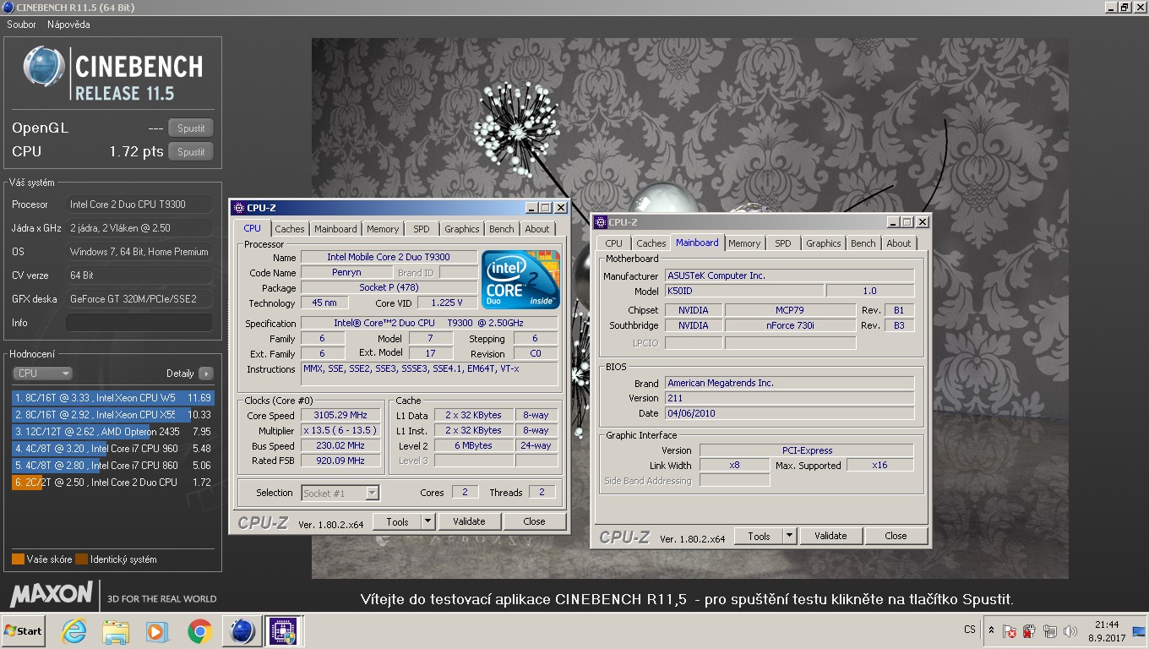Click the Intel Core 2 Duo logo
The width and height of the screenshot is (1149, 649).
coord(520,280)
